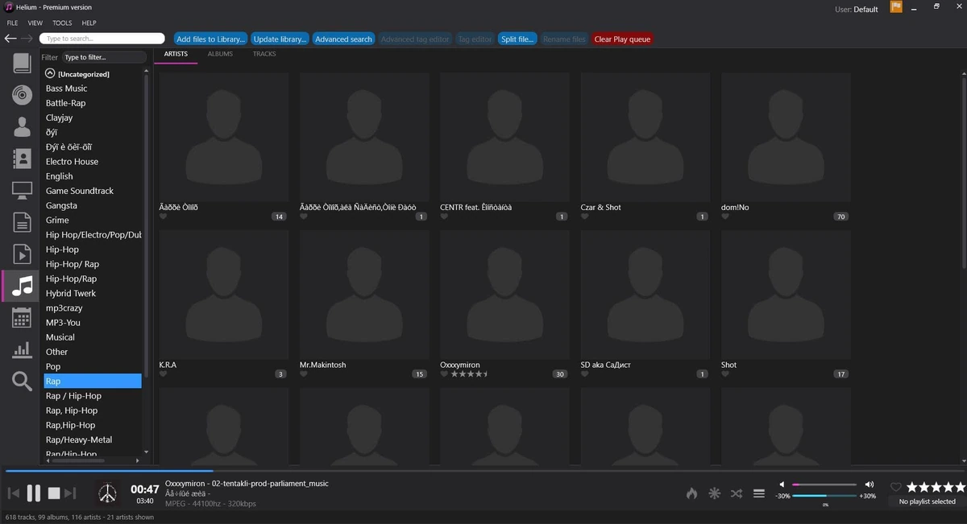Select the ARTISTS tab
The height and width of the screenshot is (524, 967).
[176, 54]
